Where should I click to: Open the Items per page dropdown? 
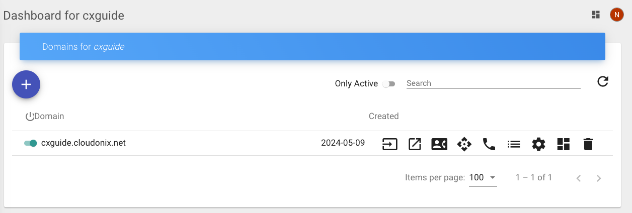point(483,177)
